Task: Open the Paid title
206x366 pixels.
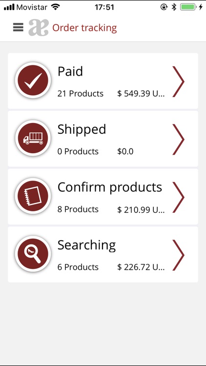Action: pyautogui.click(x=70, y=71)
